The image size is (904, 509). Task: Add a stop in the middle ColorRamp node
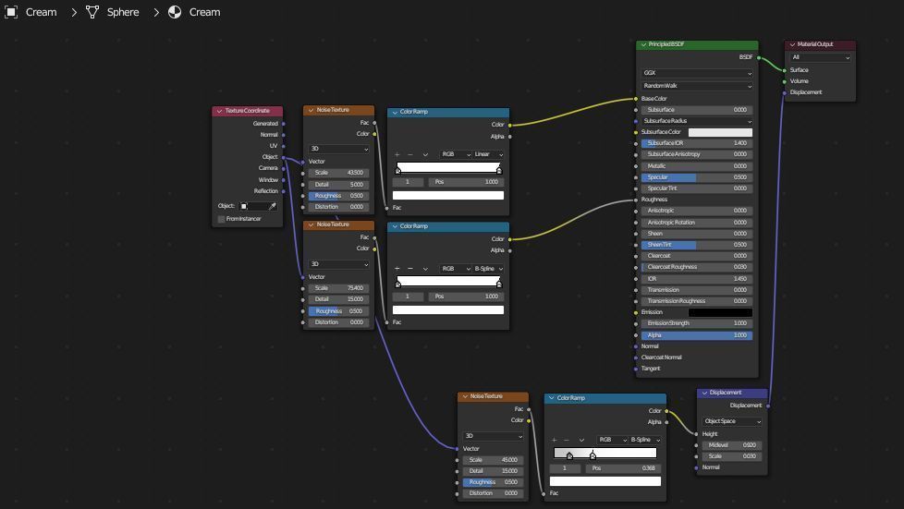tap(397, 269)
